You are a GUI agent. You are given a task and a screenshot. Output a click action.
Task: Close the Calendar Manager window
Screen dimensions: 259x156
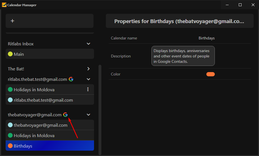pos(253,5)
